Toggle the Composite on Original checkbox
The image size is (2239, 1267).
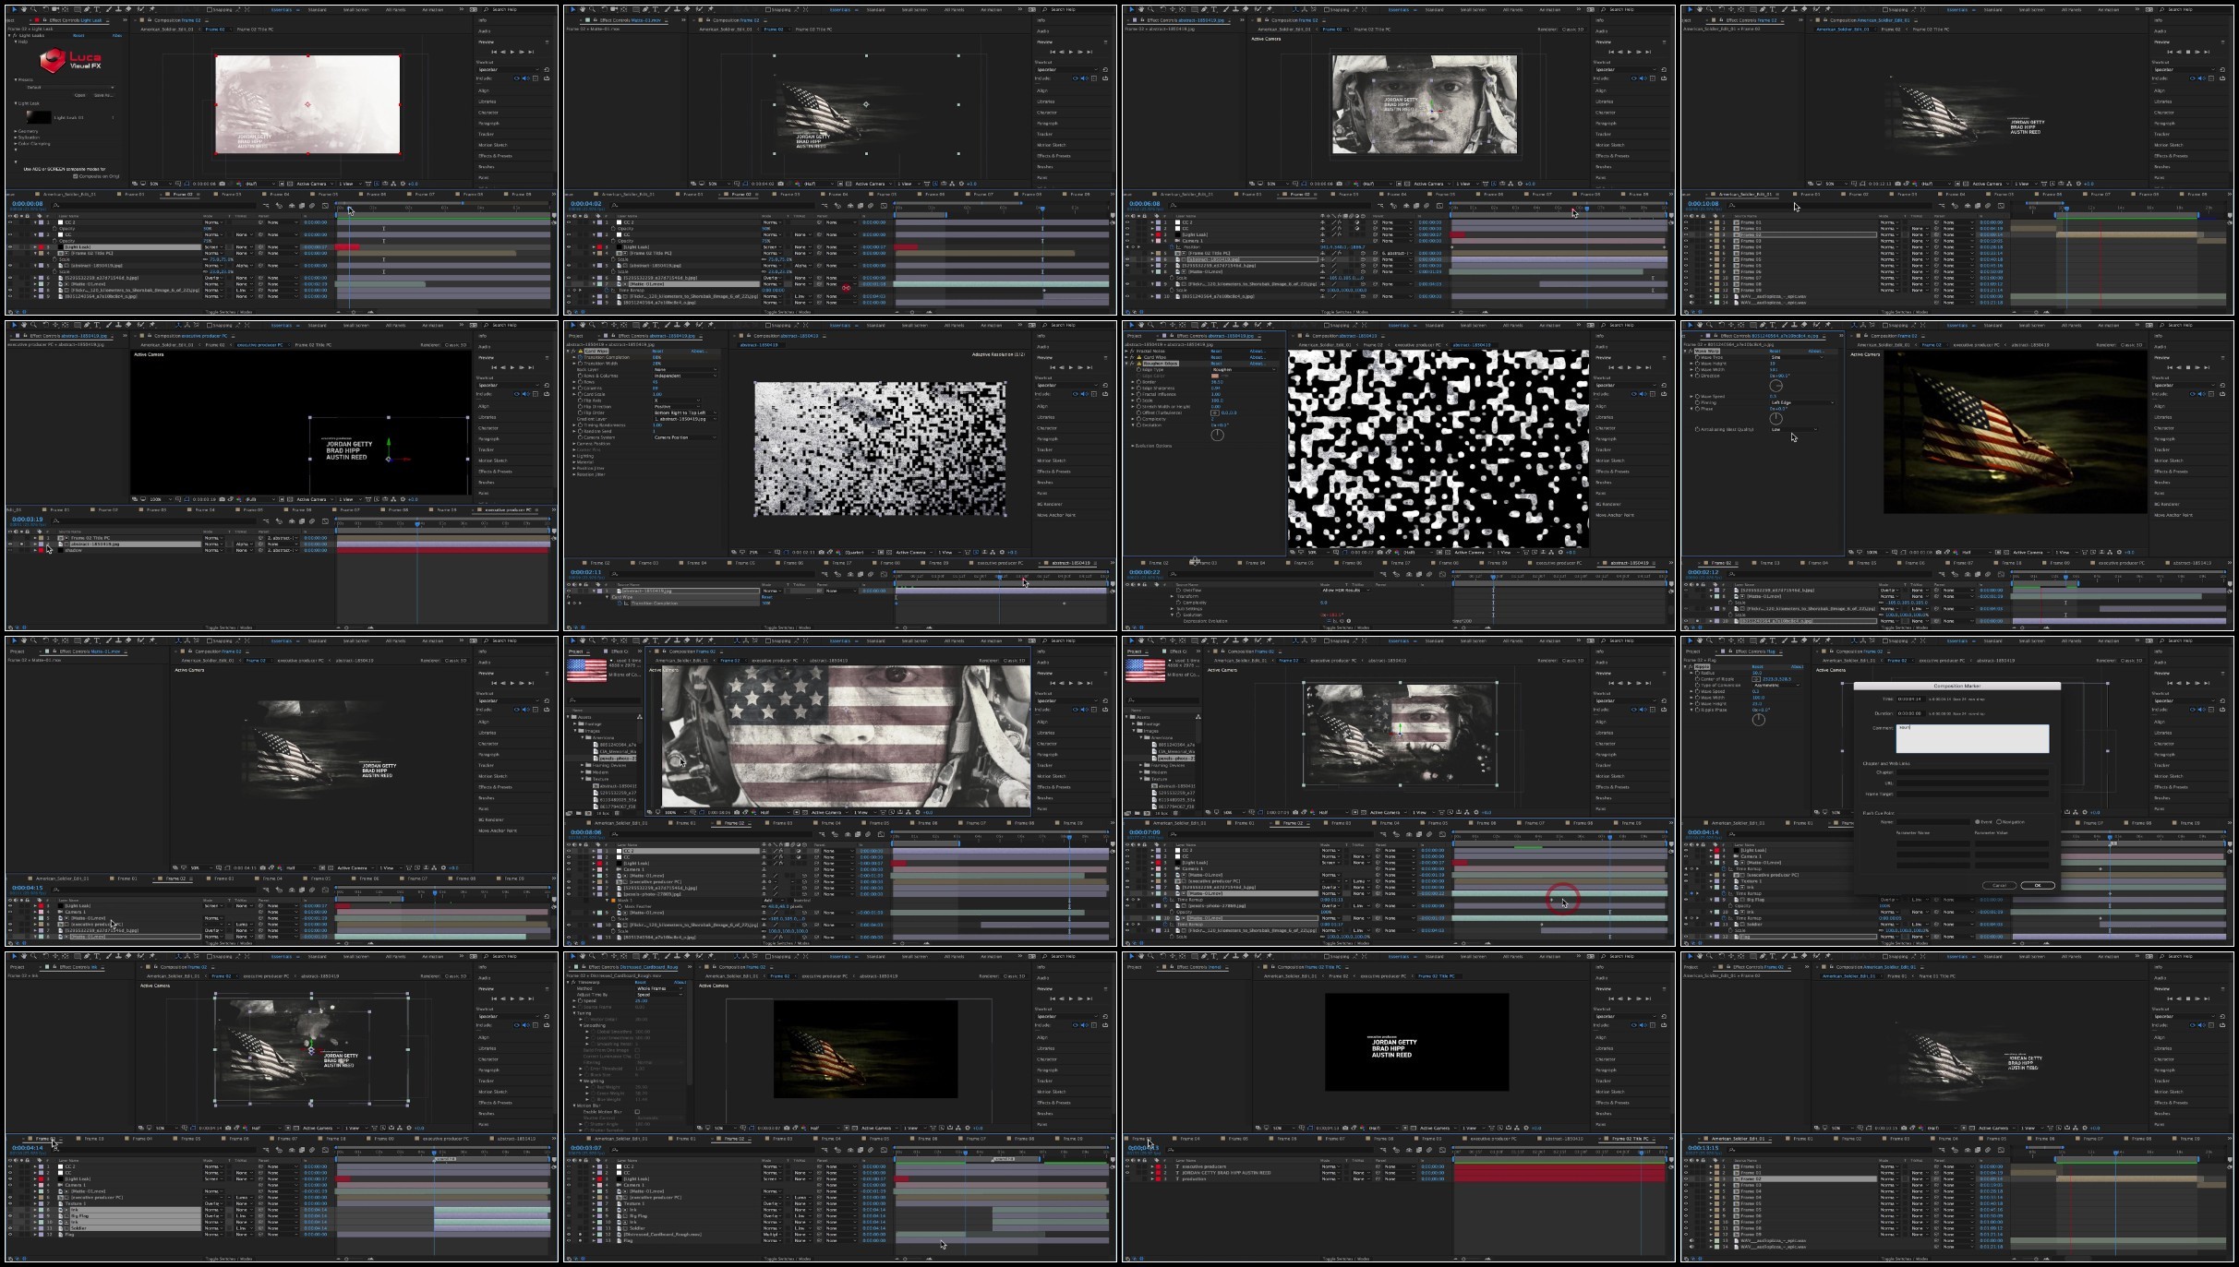coord(75,176)
